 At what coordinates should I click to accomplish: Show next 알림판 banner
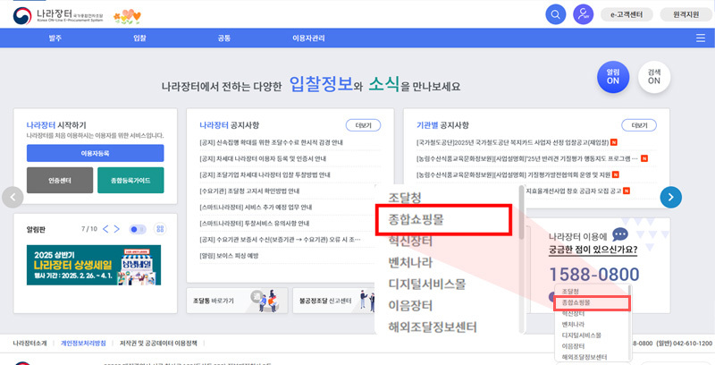click(x=117, y=229)
